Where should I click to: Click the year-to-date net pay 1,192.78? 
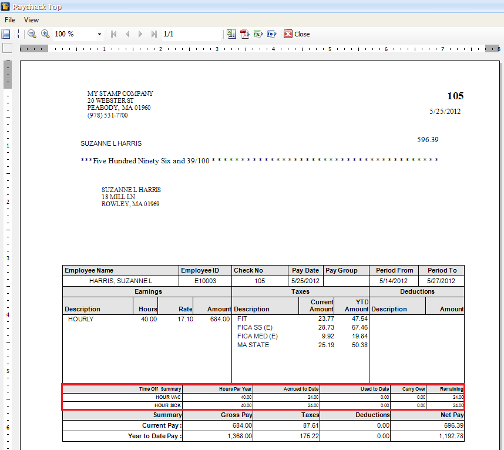click(451, 436)
